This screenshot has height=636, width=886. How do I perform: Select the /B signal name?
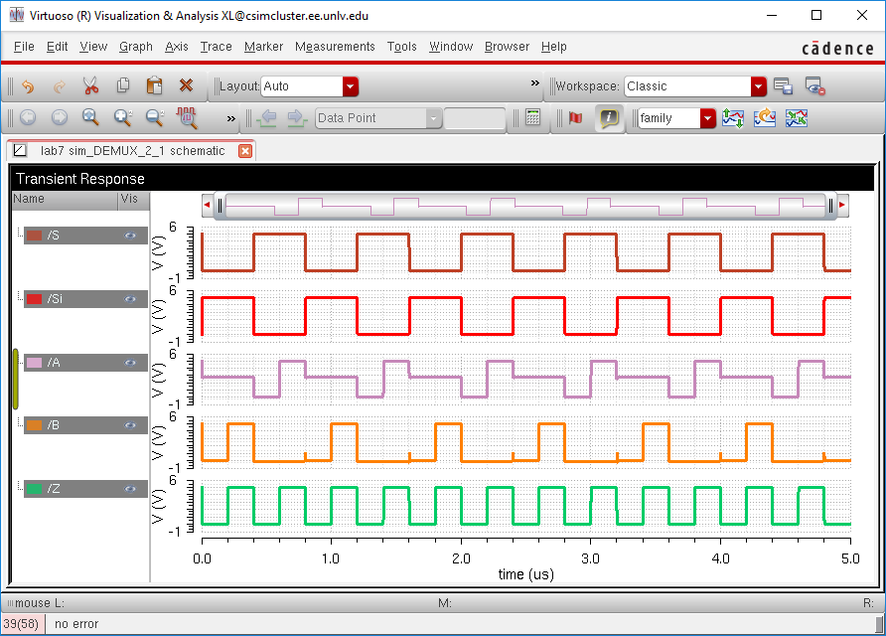55,425
